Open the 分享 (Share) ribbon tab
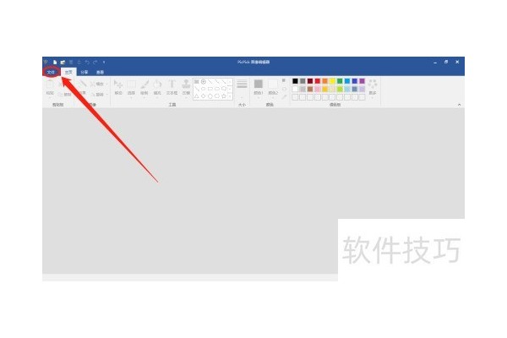 tap(84, 72)
